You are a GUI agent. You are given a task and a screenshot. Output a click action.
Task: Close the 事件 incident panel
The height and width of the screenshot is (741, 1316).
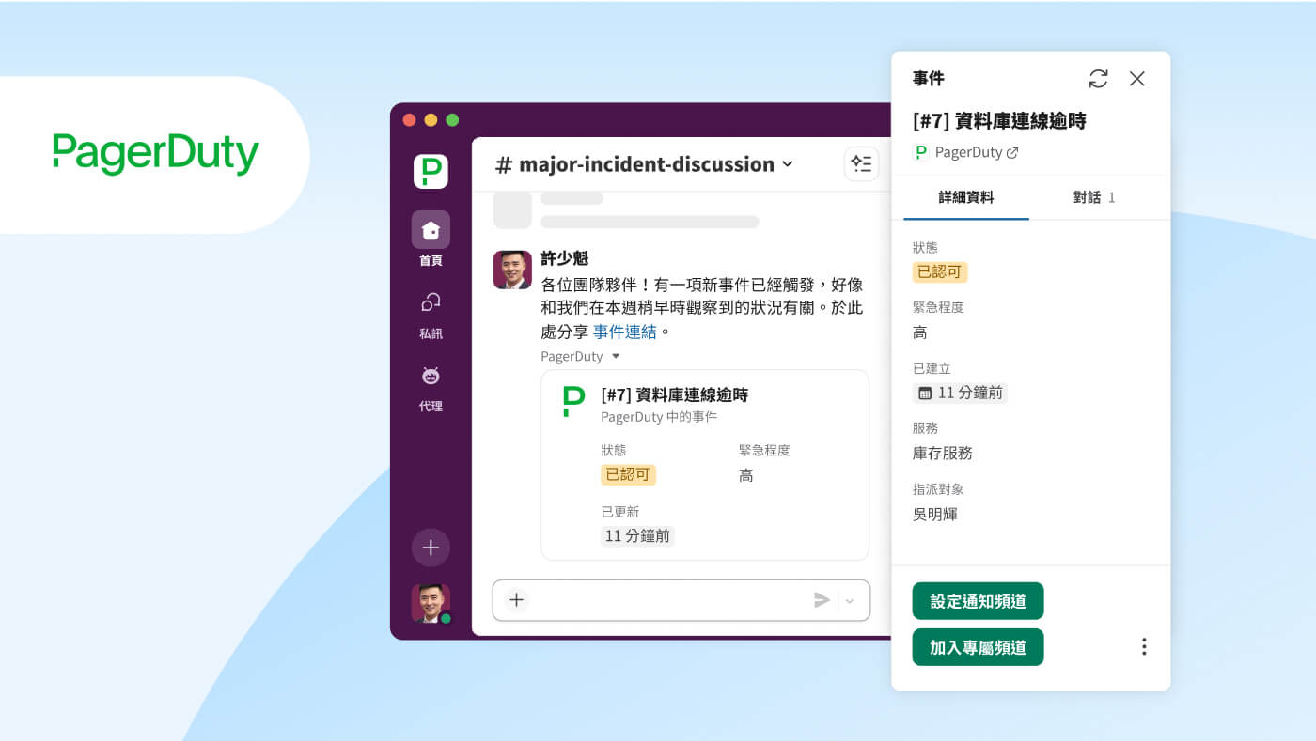click(x=1137, y=79)
